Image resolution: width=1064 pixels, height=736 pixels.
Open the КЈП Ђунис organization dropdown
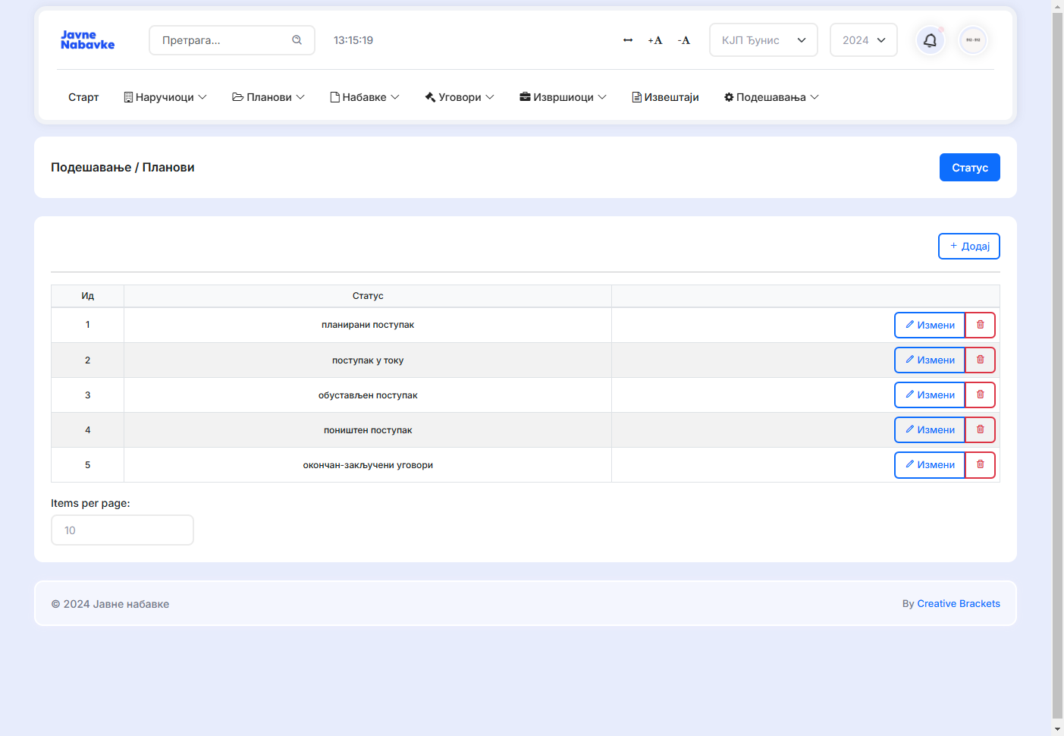click(x=763, y=40)
